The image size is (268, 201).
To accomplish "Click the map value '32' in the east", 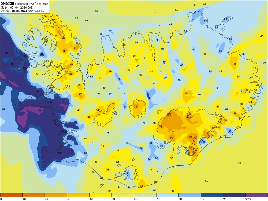I will (247, 90).
